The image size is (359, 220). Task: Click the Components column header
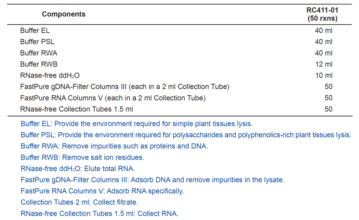[x=64, y=14]
